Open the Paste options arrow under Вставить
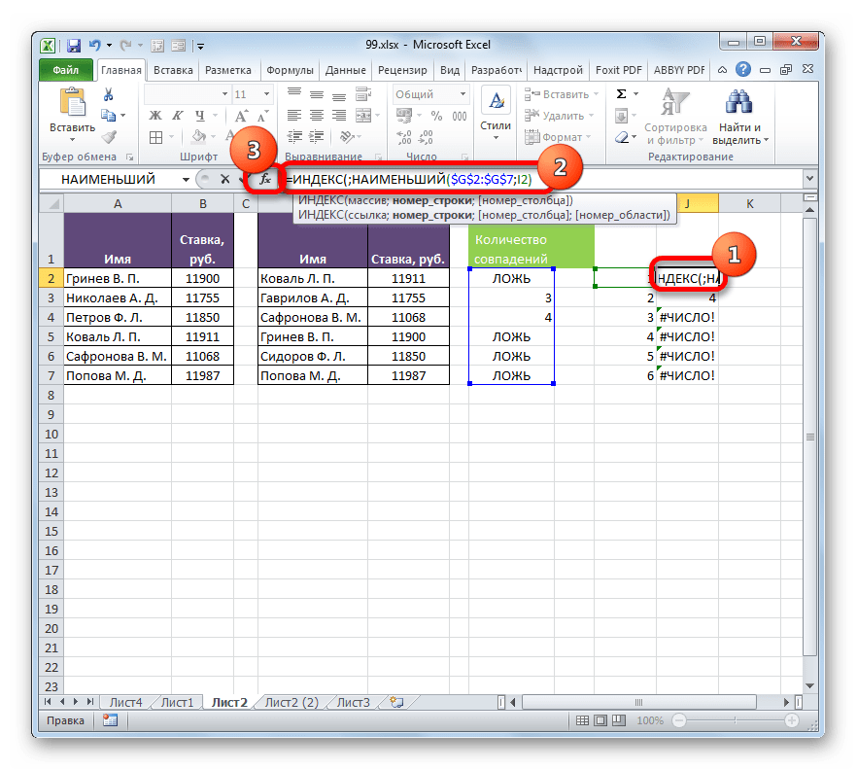 click(x=72, y=139)
